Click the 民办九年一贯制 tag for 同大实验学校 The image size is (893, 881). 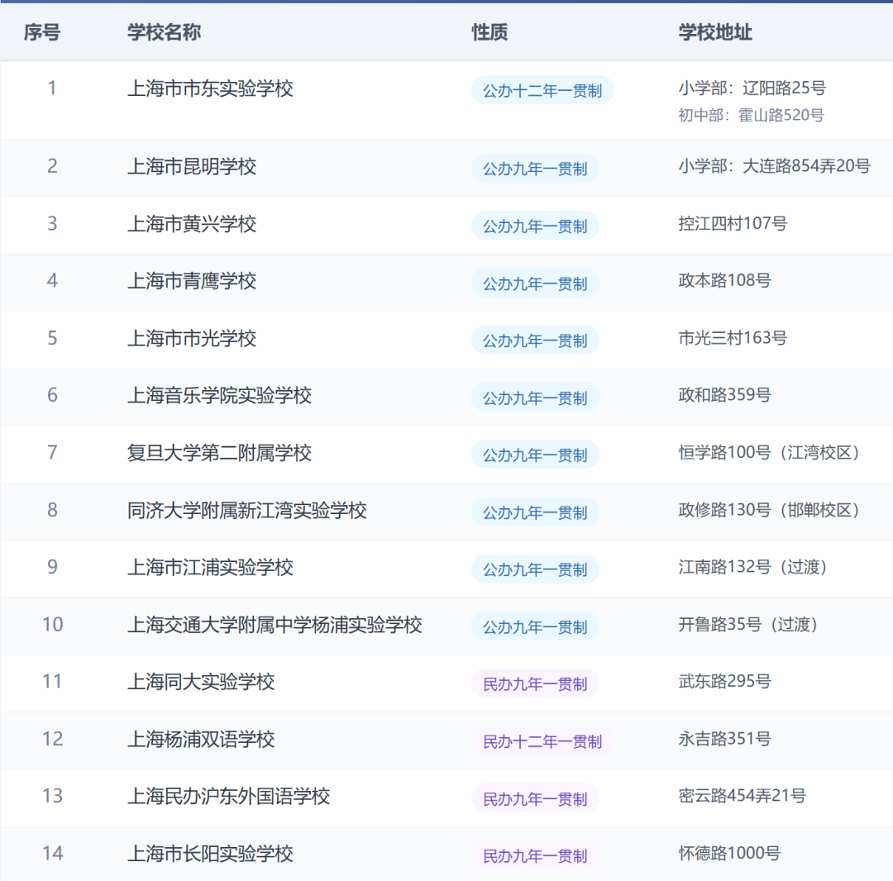coord(535,683)
